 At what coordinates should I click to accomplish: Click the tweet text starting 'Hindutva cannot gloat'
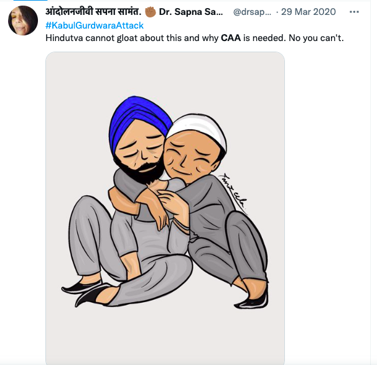195,38
